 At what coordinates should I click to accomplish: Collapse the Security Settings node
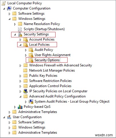click(x=15, y=34)
